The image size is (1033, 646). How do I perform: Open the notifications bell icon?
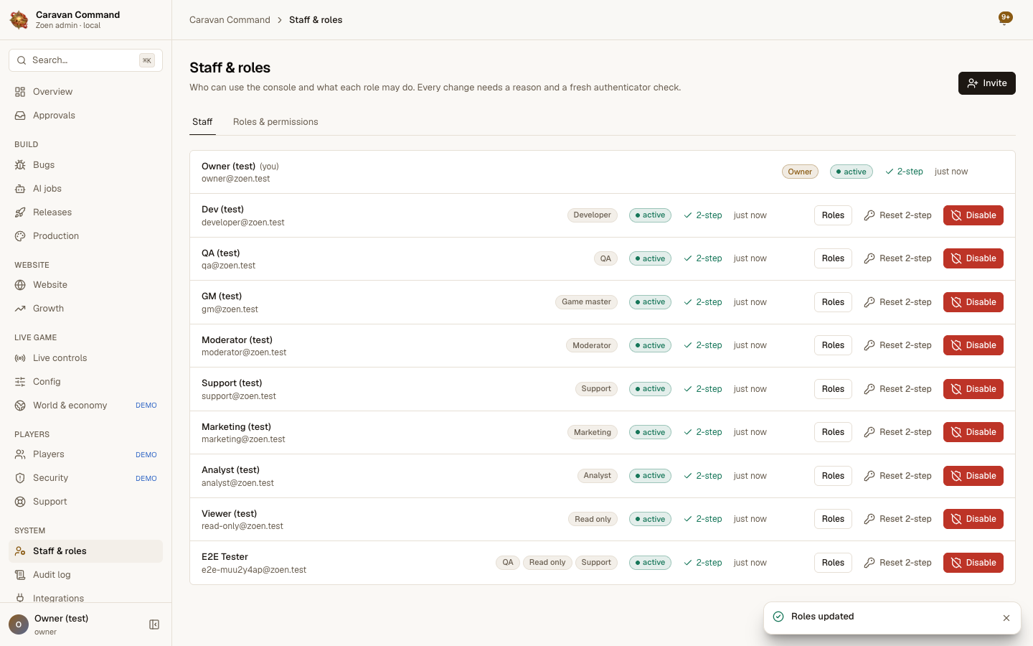tap(1005, 19)
